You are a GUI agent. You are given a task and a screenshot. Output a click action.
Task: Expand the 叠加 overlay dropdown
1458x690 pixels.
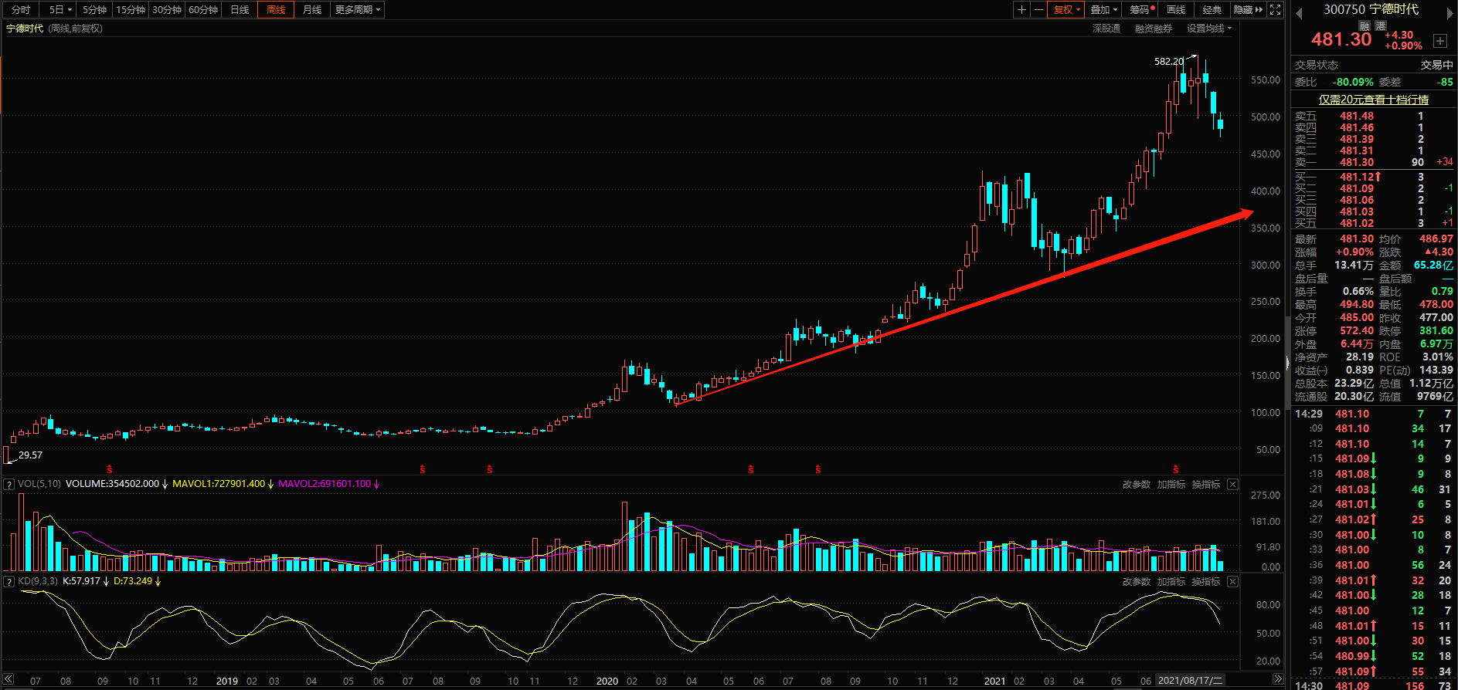coord(1103,10)
